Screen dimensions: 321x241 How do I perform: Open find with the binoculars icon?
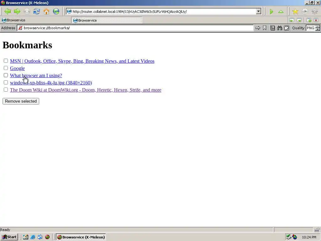tap(280, 28)
